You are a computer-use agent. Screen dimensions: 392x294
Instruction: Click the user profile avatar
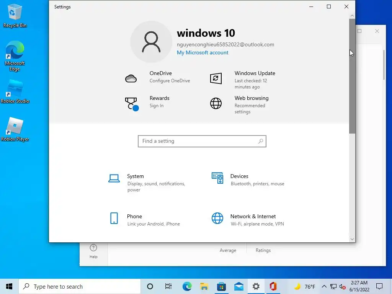(x=151, y=42)
